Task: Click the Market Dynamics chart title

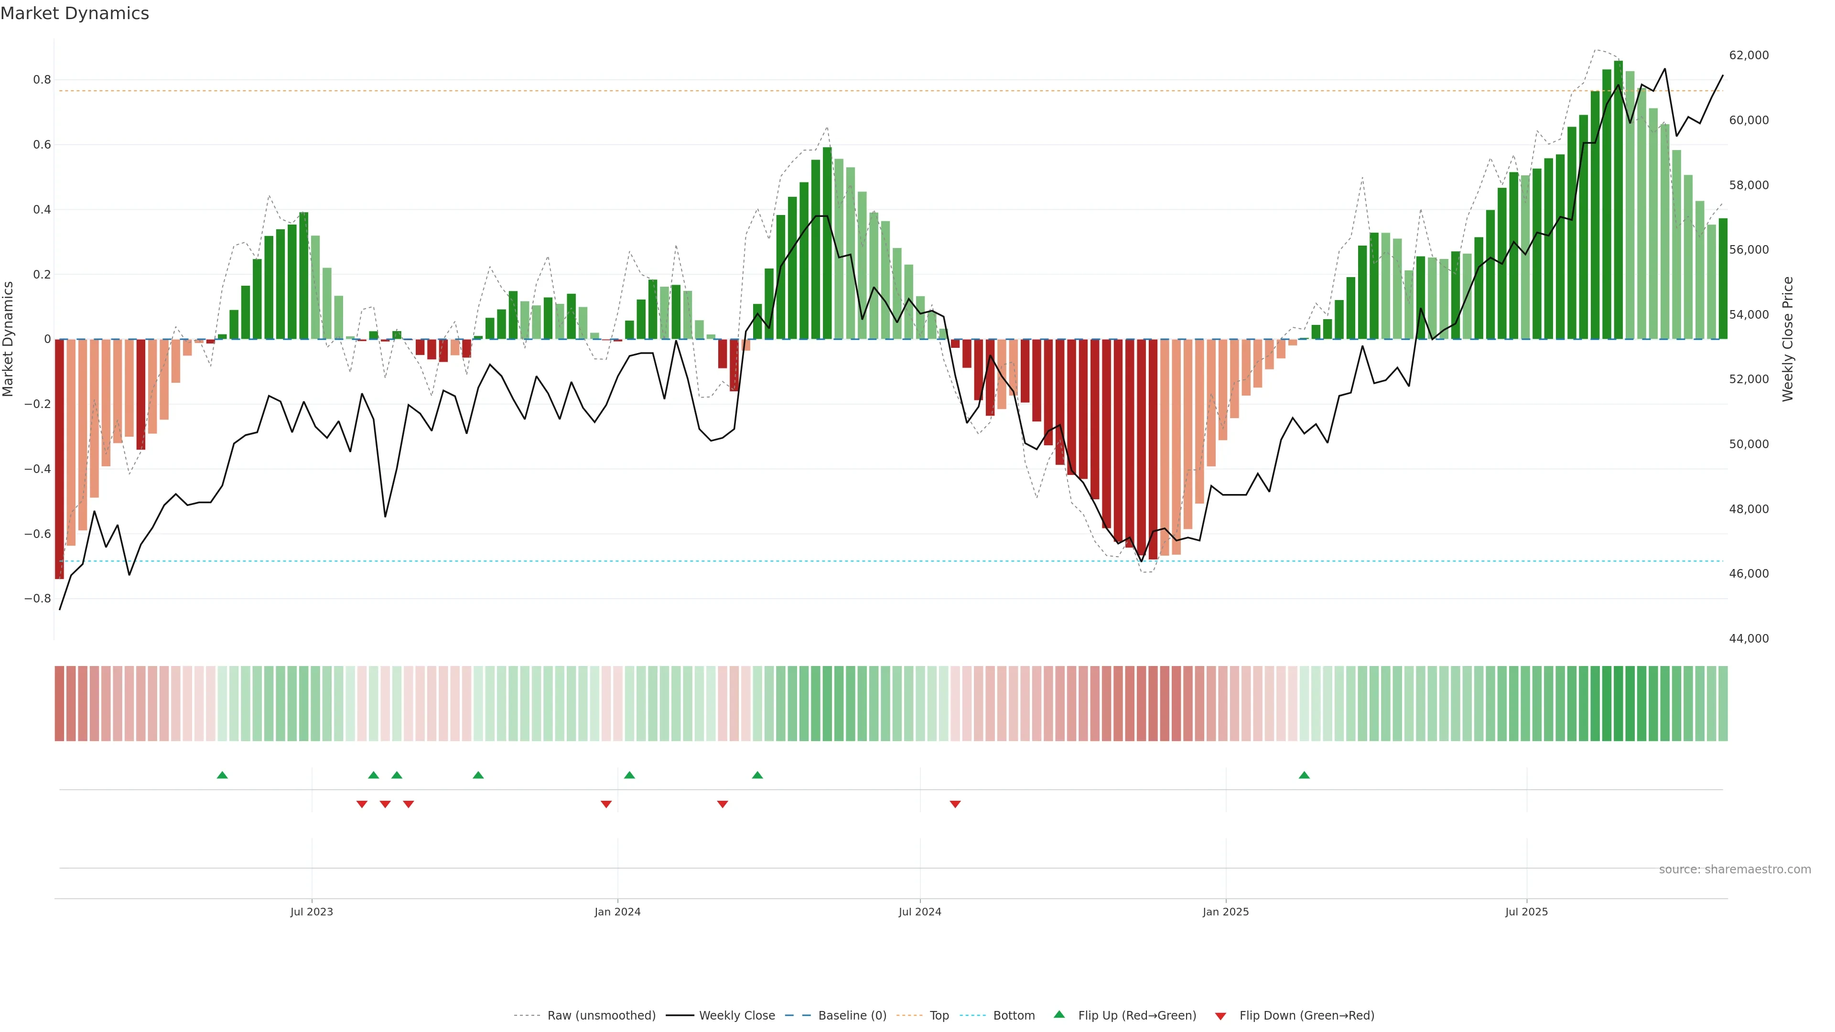Action: pyautogui.click(x=75, y=13)
